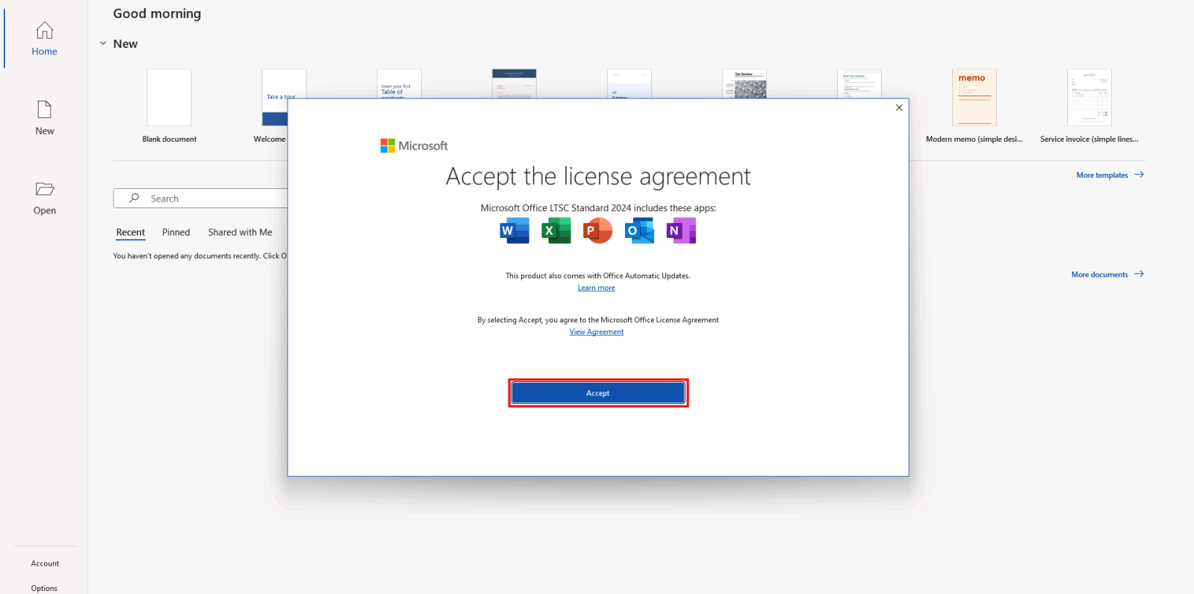Open the More templates link
Image resolution: width=1194 pixels, height=594 pixels.
(x=1110, y=175)
